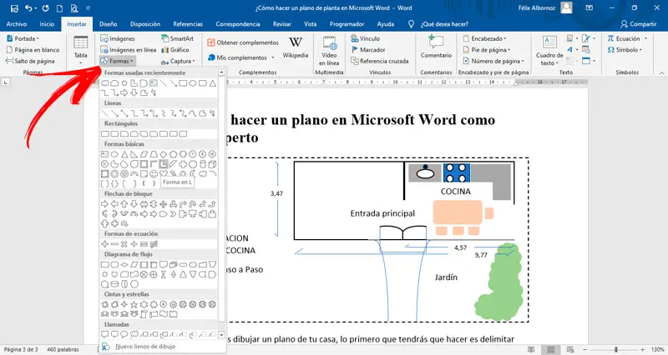
Task: Expand the Pie de página dropdown
Action: pyautogui.click(x=487, y=50)
